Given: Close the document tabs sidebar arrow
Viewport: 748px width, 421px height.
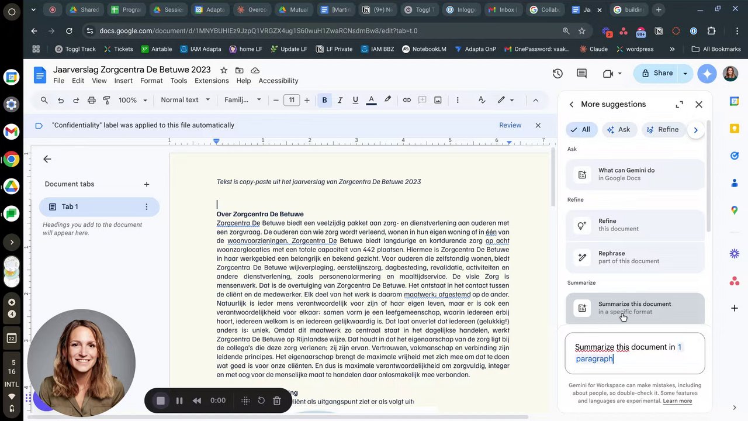Looking at the screenshot, I should click(x=47, y=159).
